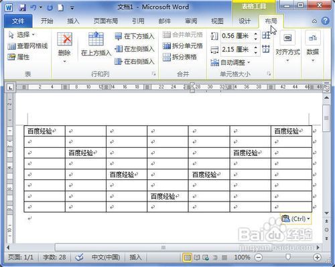Screen dimensions: 335x267
Task: Switch to the 设计 table tools tab
Action: [x=245, y=21]
